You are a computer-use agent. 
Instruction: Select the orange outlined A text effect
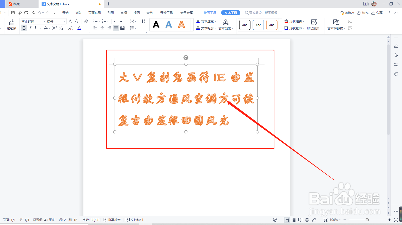181,24
